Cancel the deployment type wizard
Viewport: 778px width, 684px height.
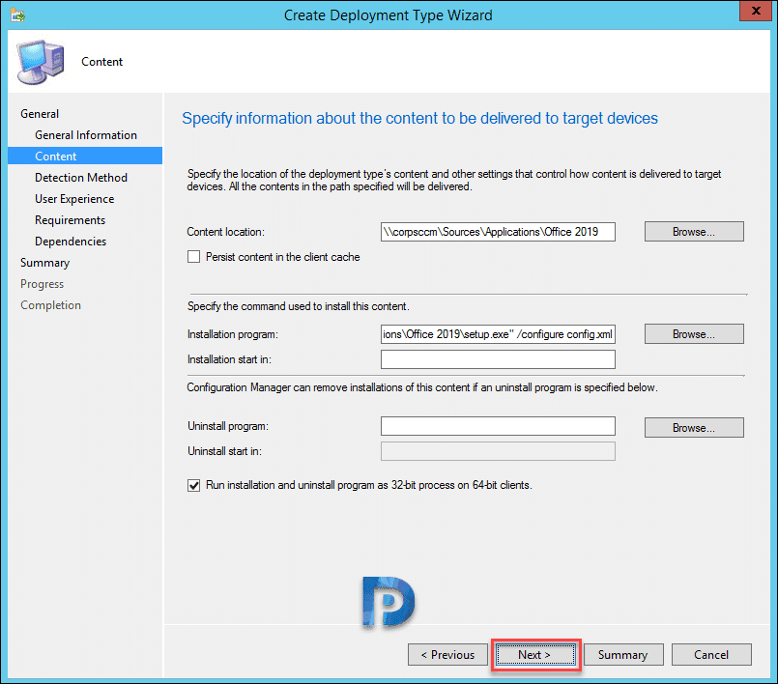[x=711, y=655]
